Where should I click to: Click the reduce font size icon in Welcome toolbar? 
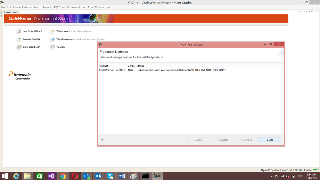(x=307, y=12)
